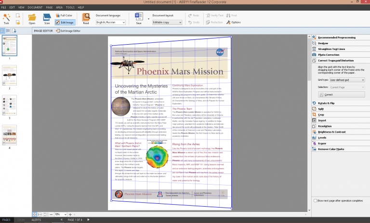370x223 pixels.
Task: Open the Document layout dropdown
Action: tap(167, 23)
